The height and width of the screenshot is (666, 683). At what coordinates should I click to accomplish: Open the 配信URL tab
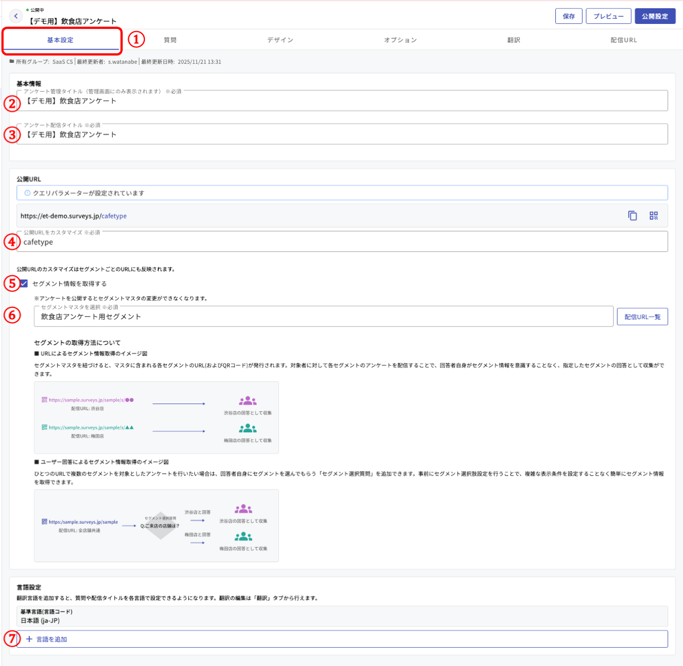pos(624,40)
